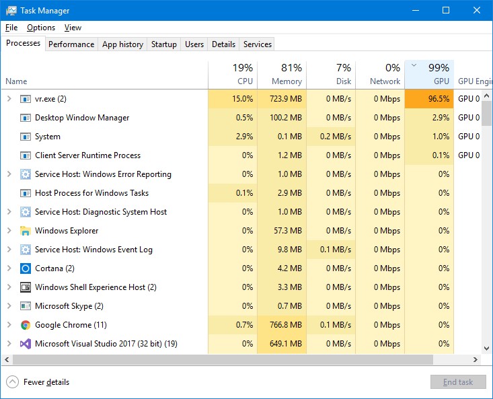The height and width of the screenshot is (399, 493).
Task: Expand Microsoft Visual Studio 2017 group
Action: pyautogui.click(x=9, y=343)
